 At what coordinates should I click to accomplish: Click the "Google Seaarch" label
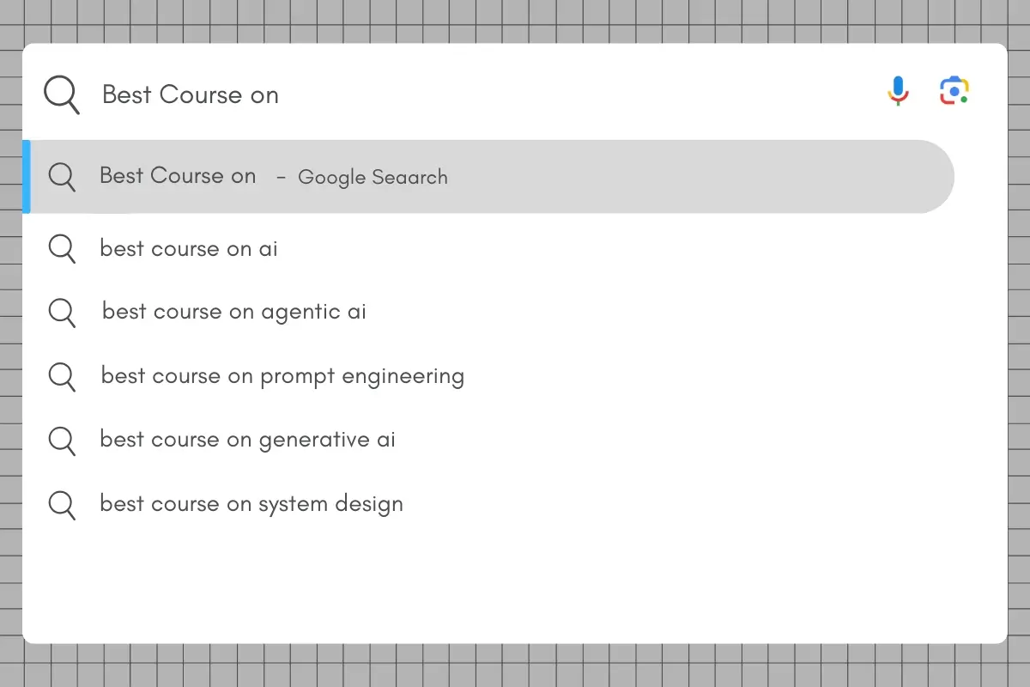pyautogui.click(x=373, y=178)
